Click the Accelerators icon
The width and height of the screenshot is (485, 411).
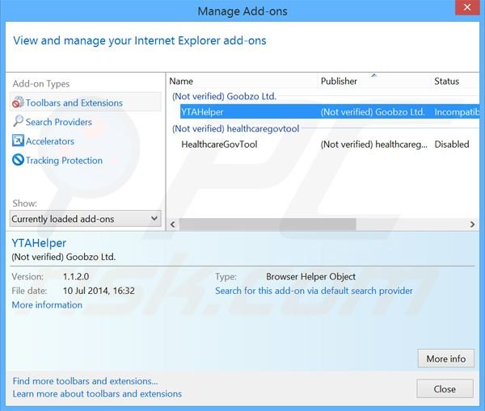(x=18, y=140)
